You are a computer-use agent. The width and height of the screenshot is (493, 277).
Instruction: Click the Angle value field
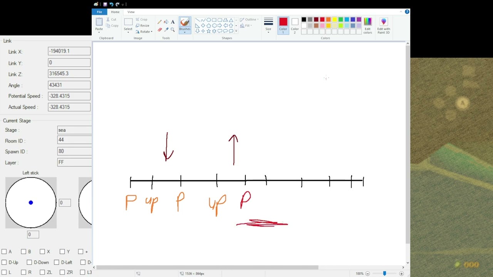(69, 85)
